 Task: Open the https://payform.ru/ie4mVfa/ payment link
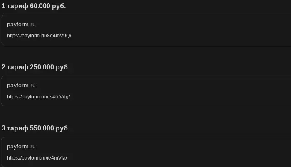click(x=37, y=158)
